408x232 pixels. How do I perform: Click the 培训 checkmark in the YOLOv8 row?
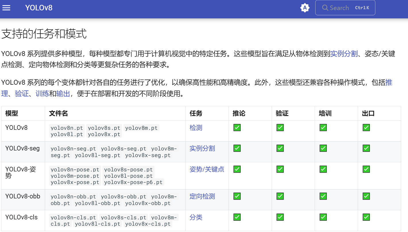coord(323,127)
